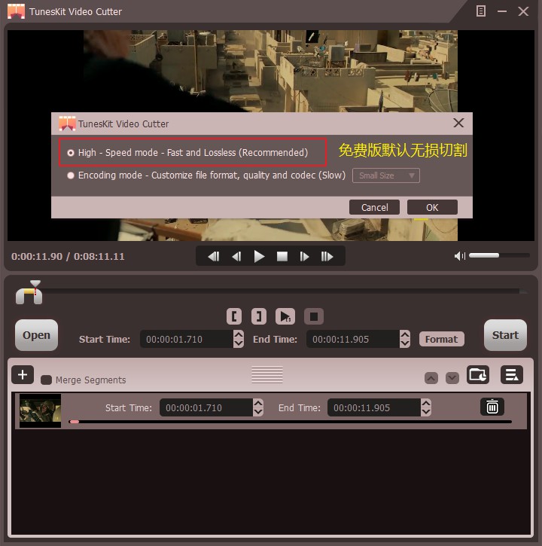Play the video preview
Viewport: 542px width, 546px height.
click(x=259, y=257)
